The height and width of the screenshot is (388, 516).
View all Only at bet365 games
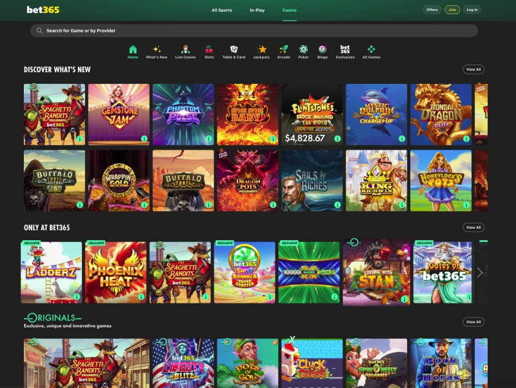(x=473, y=228)
